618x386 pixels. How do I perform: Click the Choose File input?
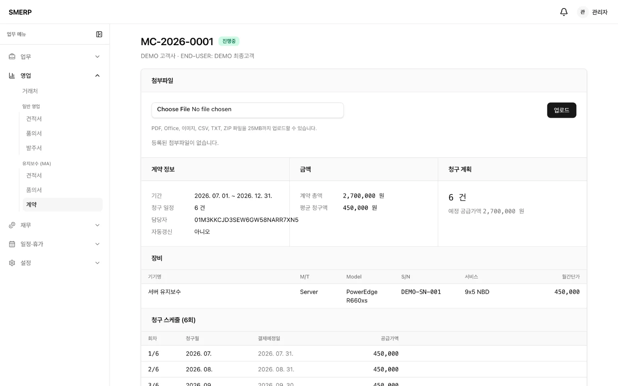click(248, 110)
